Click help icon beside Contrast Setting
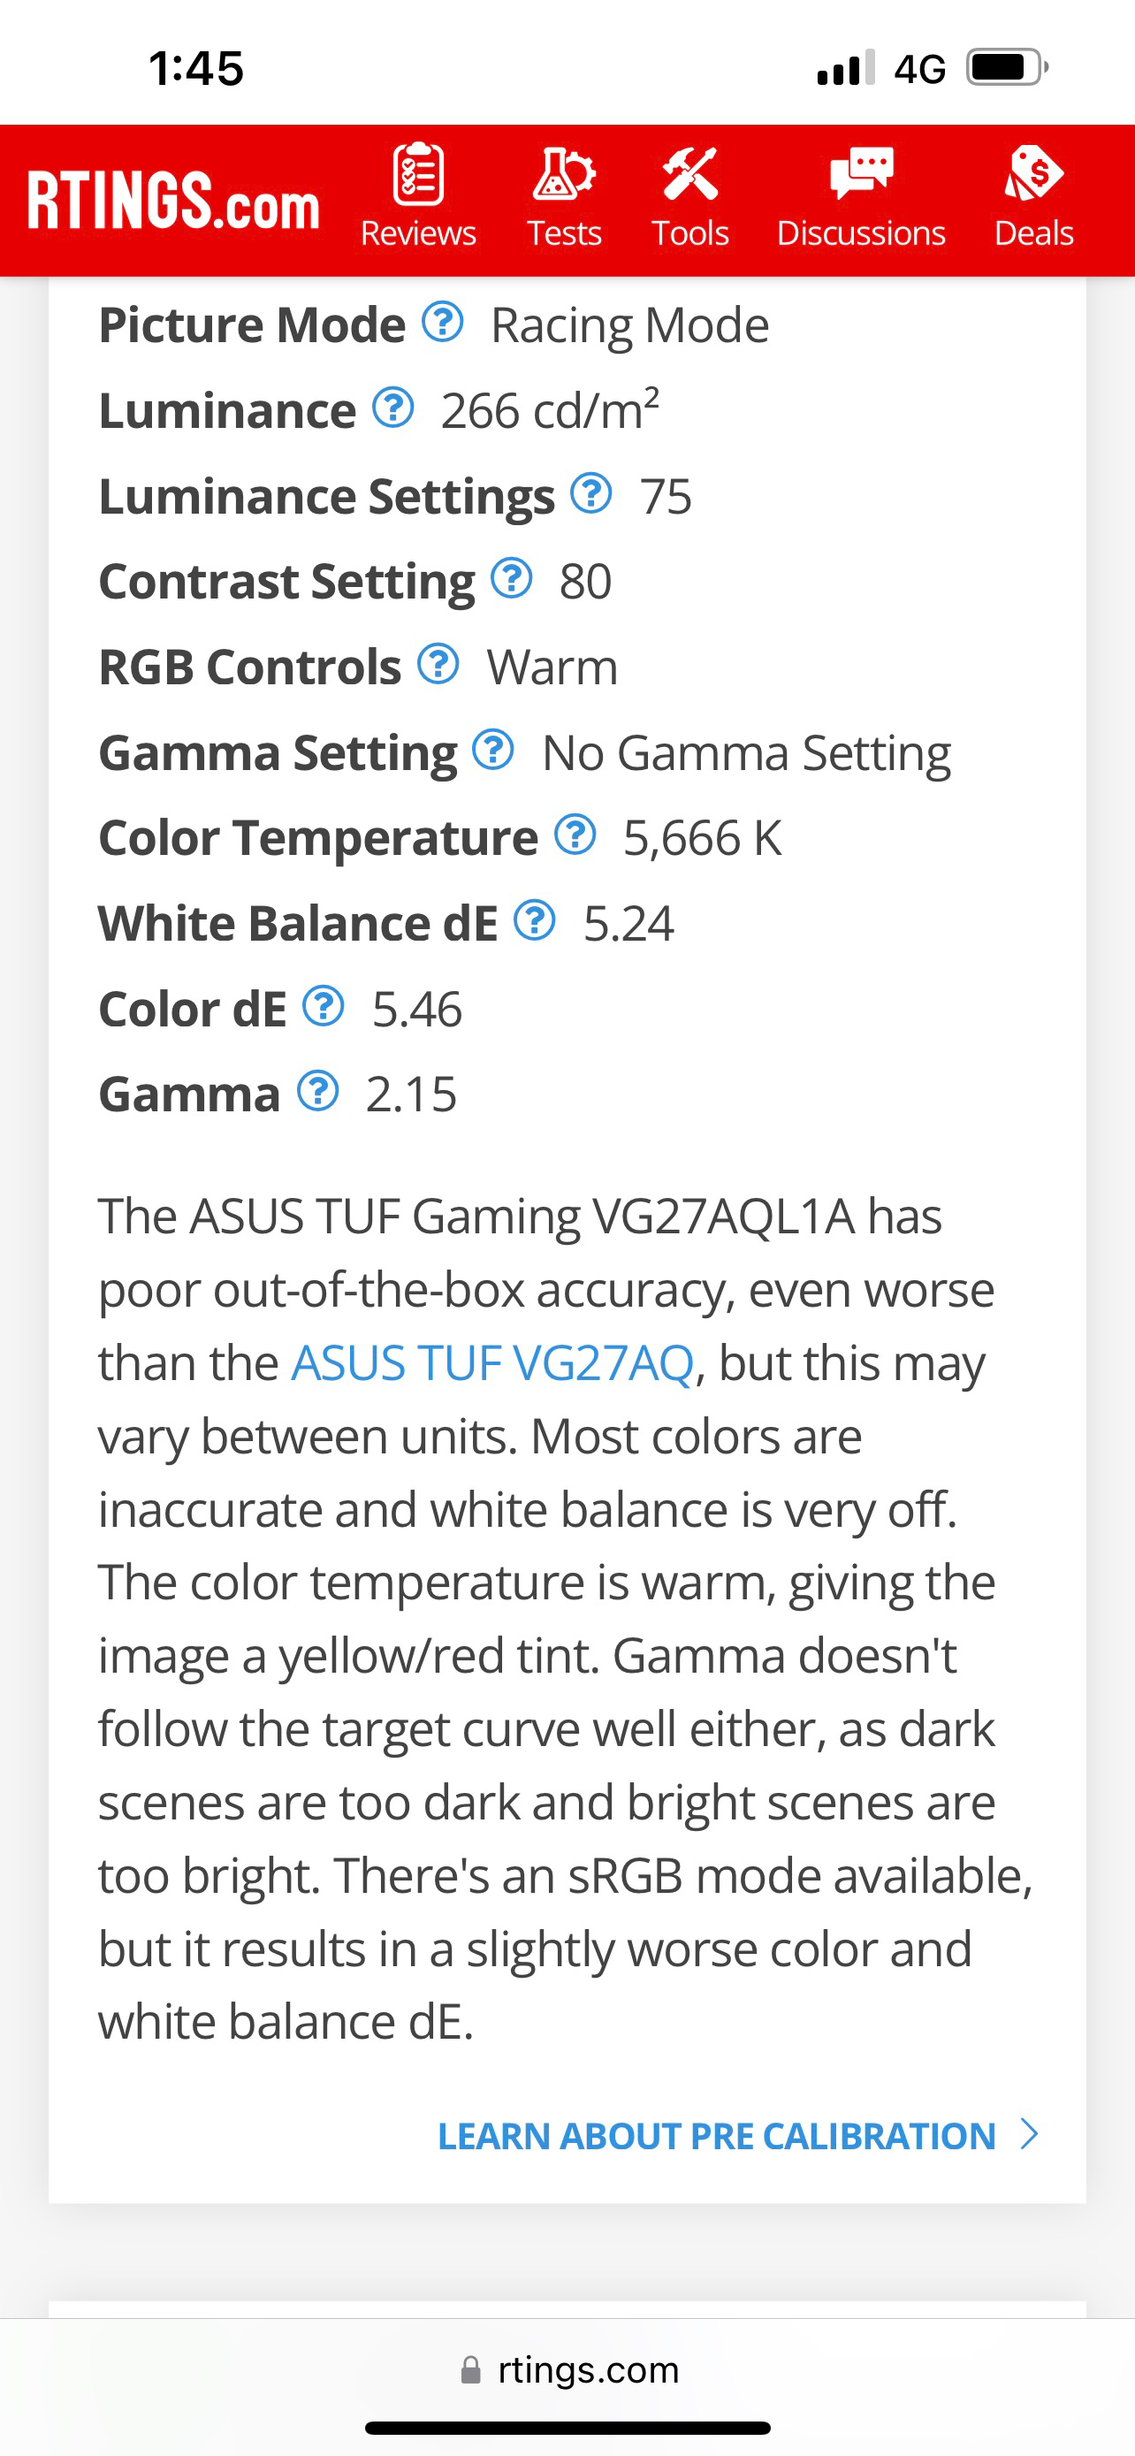This screenshot has height=2456, width=1135. point(512,578)
